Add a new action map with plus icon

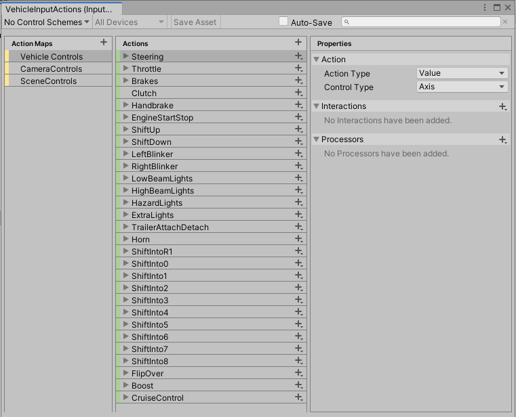tap(104, 43)
